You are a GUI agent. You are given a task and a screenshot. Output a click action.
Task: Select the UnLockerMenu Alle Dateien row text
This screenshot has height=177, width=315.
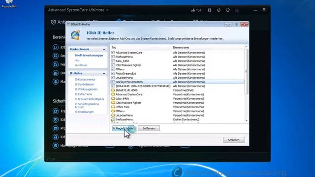[124, 78]
